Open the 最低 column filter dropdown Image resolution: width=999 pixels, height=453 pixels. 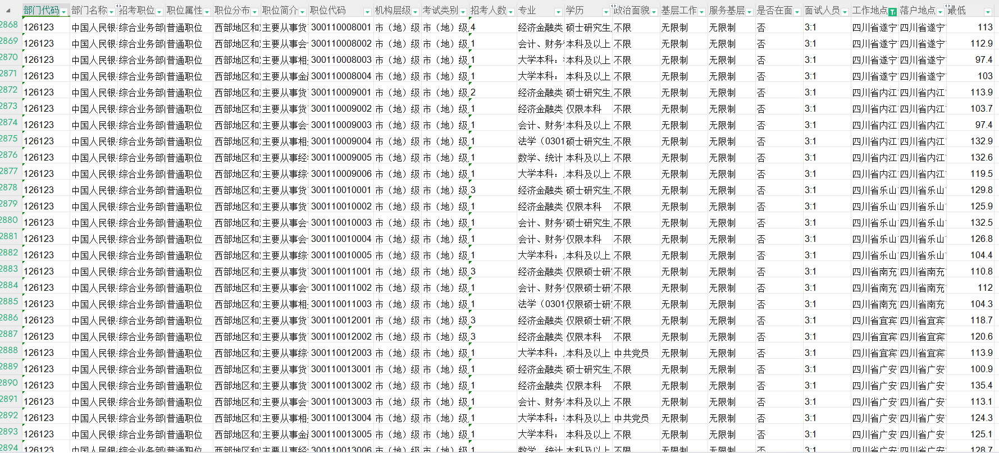click(988, 12)
